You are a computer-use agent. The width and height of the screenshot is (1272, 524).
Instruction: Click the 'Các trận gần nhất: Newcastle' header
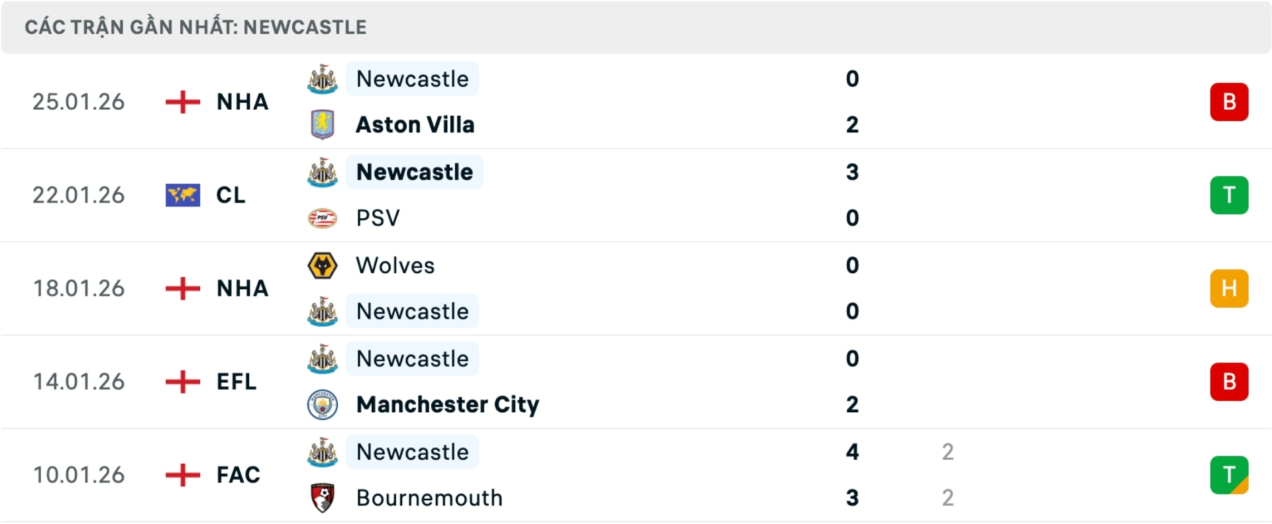pyautogui.click(x=195, y=27)
